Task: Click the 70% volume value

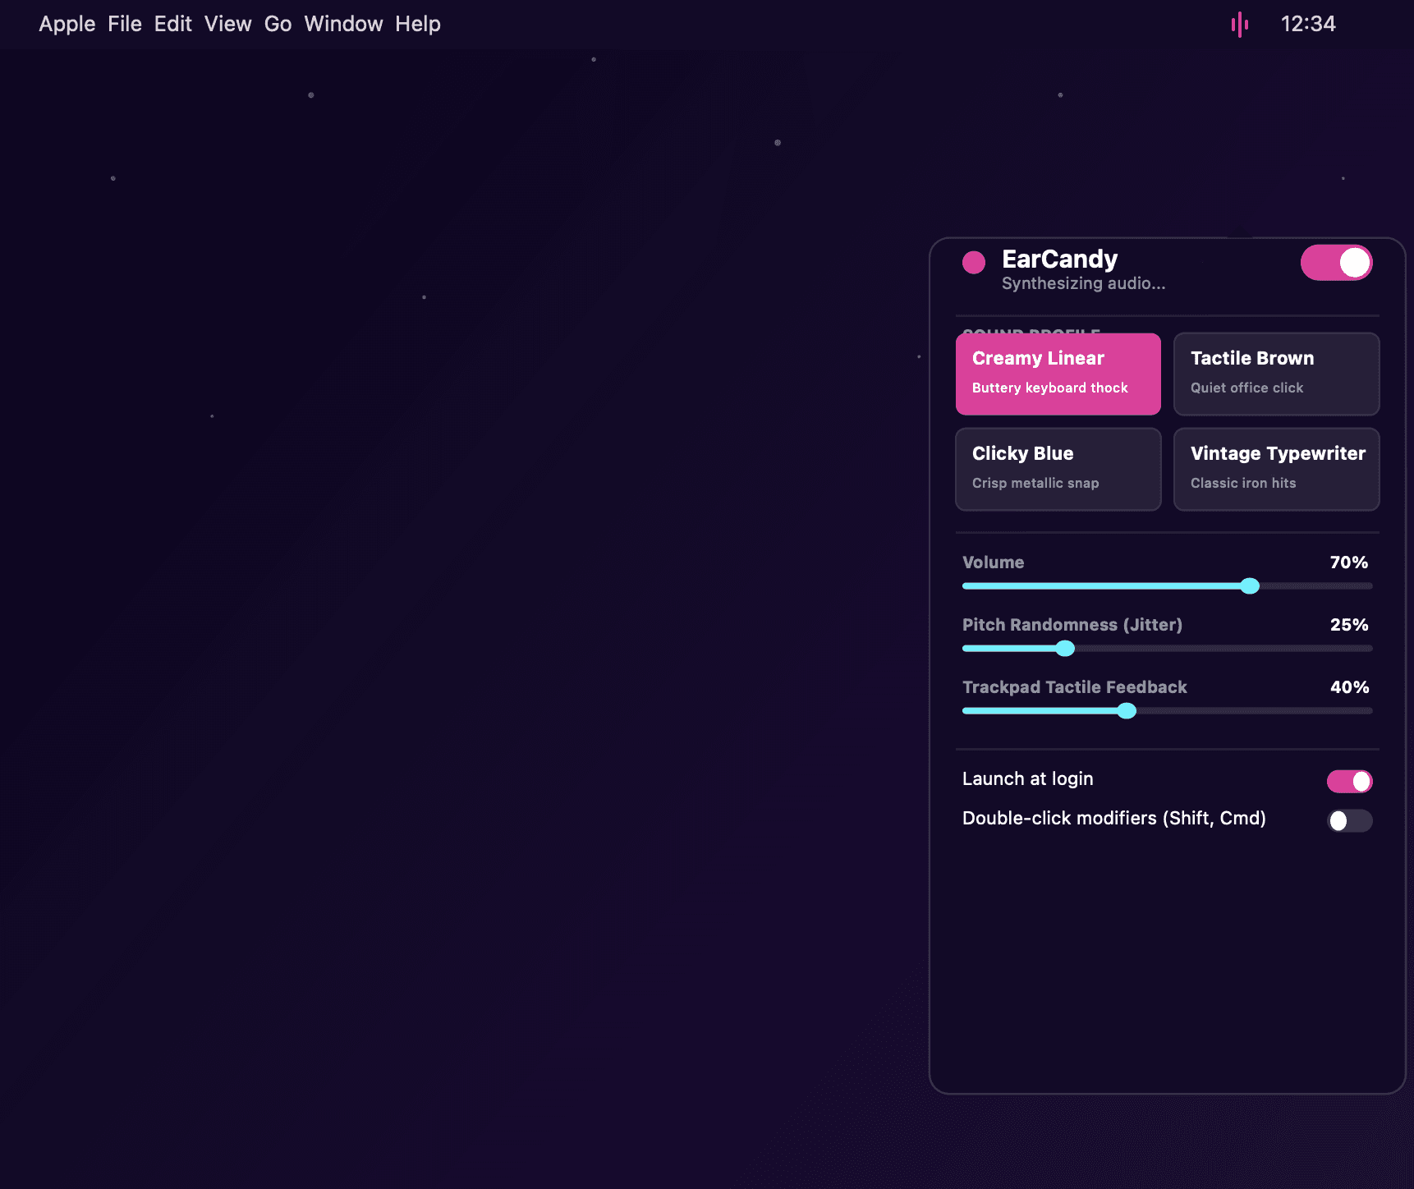Action: coord(1349,562)
